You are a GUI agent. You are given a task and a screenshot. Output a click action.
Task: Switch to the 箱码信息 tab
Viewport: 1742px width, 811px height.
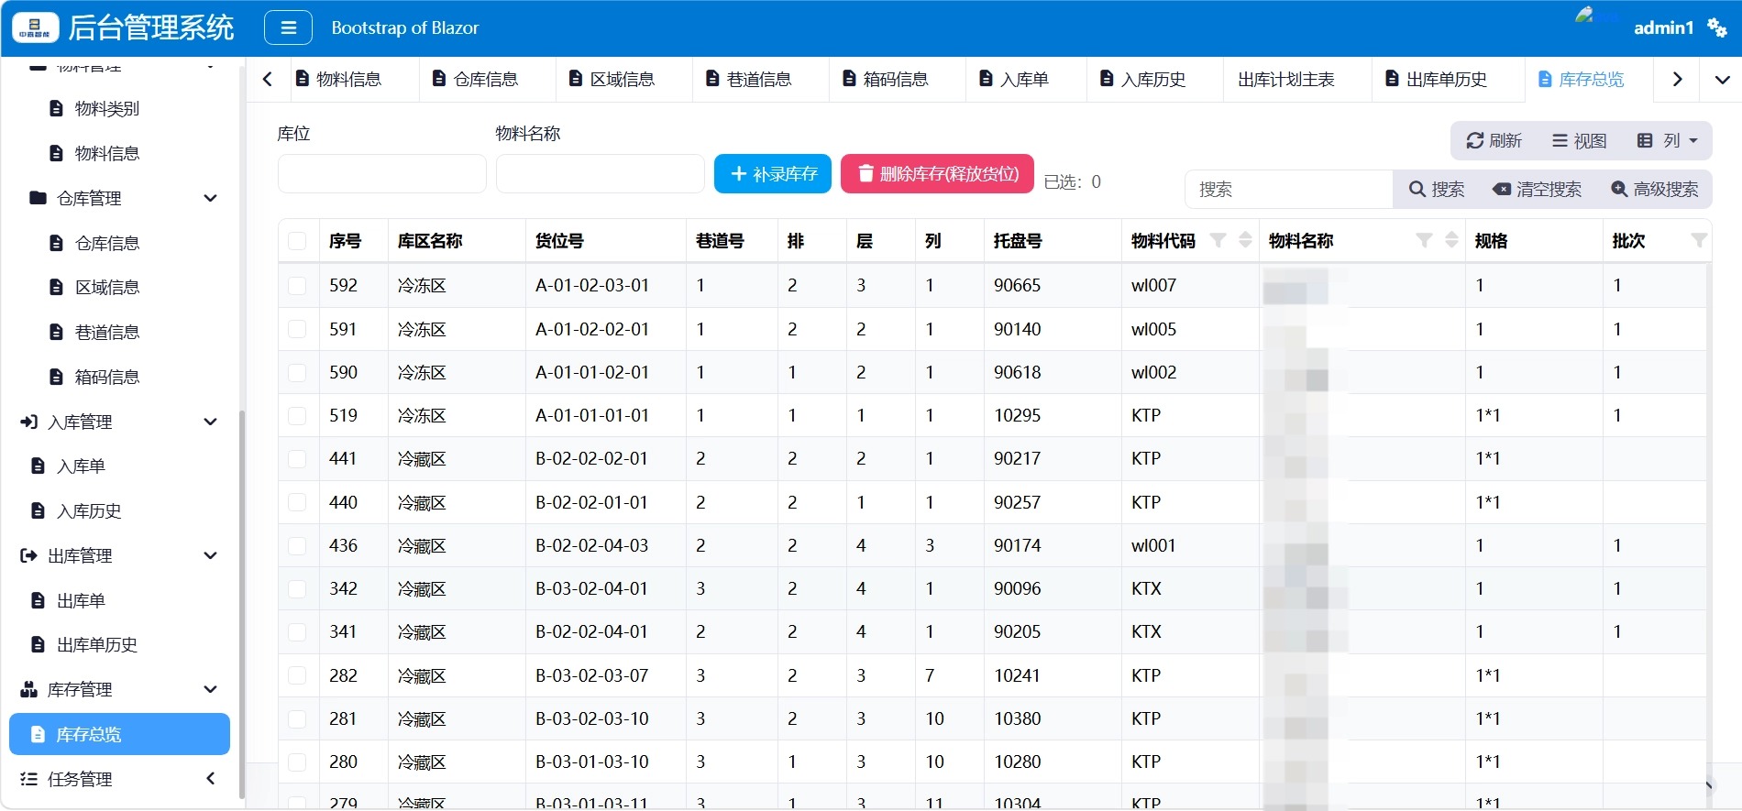point(896,80)
